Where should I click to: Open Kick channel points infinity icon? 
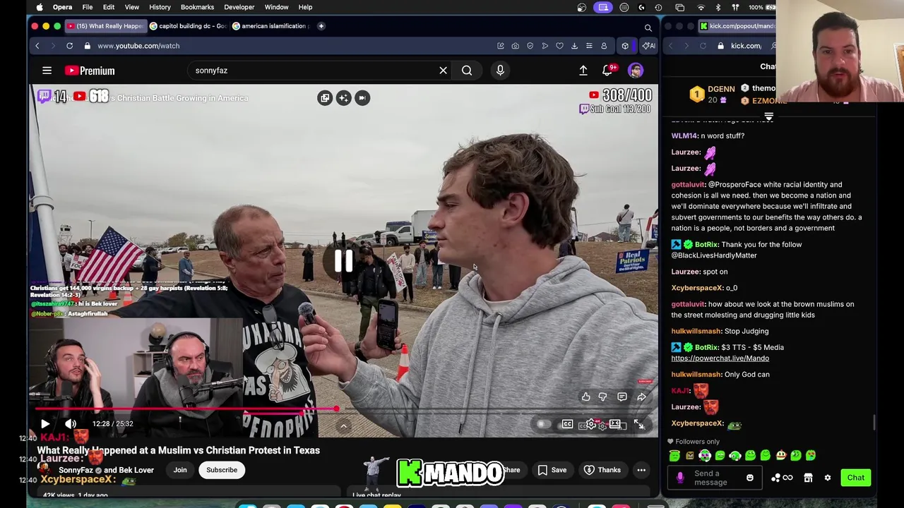tap(787, 478)
